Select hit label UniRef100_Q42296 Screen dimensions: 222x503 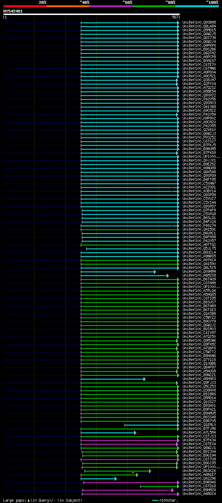(199, 478)
